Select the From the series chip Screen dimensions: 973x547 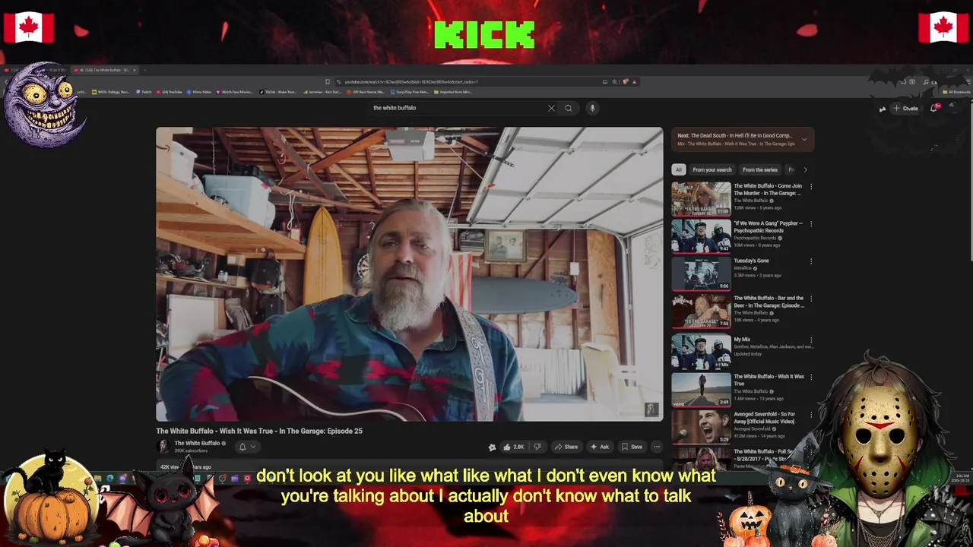pyautogui.click(x=760, y=169)
